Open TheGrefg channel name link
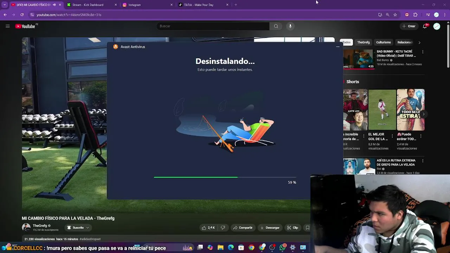The image size is (450, 253). click(40, 226)
